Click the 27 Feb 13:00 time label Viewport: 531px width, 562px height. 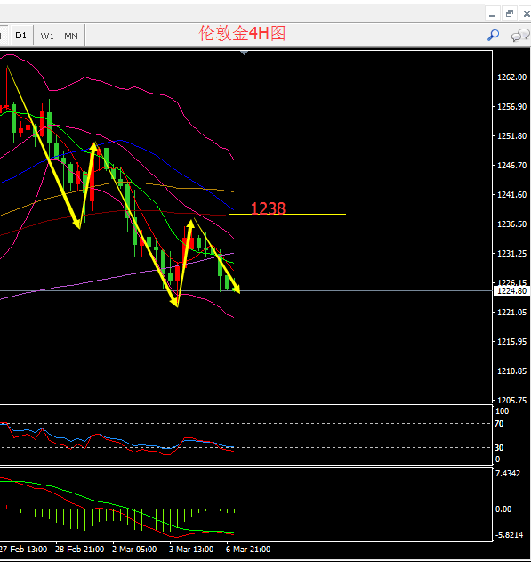(24, 550)
